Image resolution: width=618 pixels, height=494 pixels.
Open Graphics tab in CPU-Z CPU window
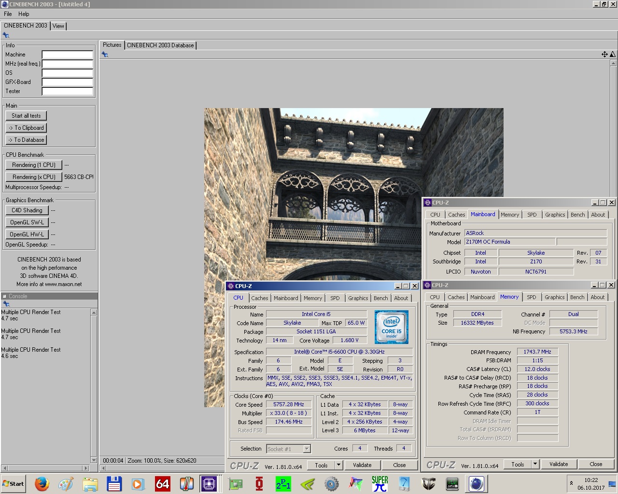(x=358, y=298)
